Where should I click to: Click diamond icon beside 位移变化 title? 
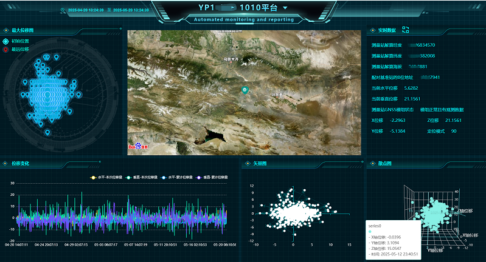[x=6, y=164]
